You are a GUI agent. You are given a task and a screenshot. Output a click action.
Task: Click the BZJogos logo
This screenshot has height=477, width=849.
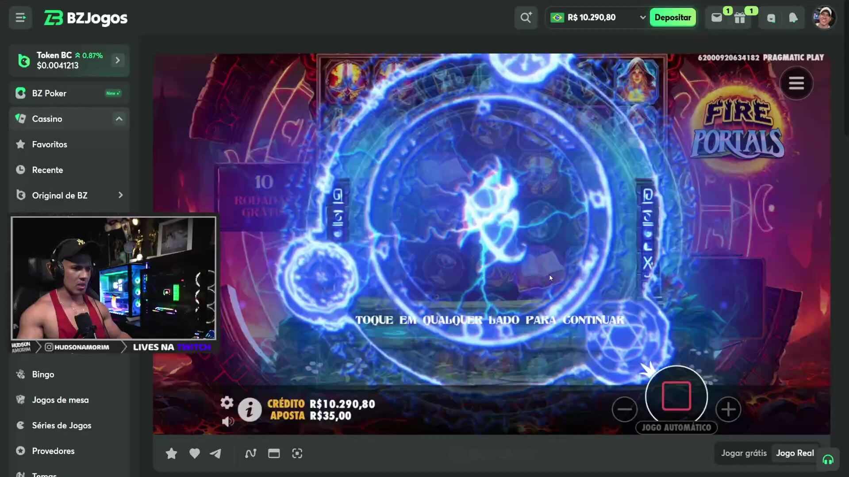pos(85,18)
